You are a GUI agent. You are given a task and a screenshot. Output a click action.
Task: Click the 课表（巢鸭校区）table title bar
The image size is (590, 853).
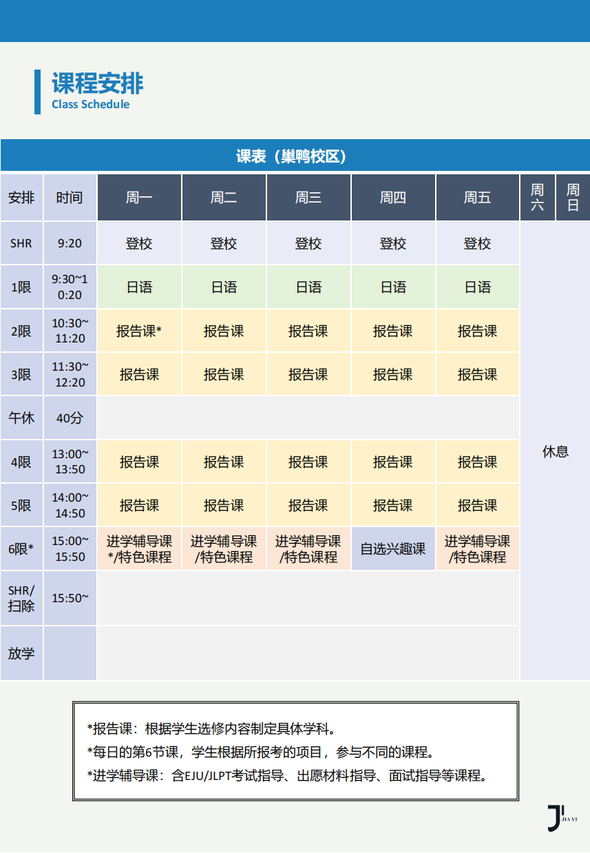(x=295, y=156)
